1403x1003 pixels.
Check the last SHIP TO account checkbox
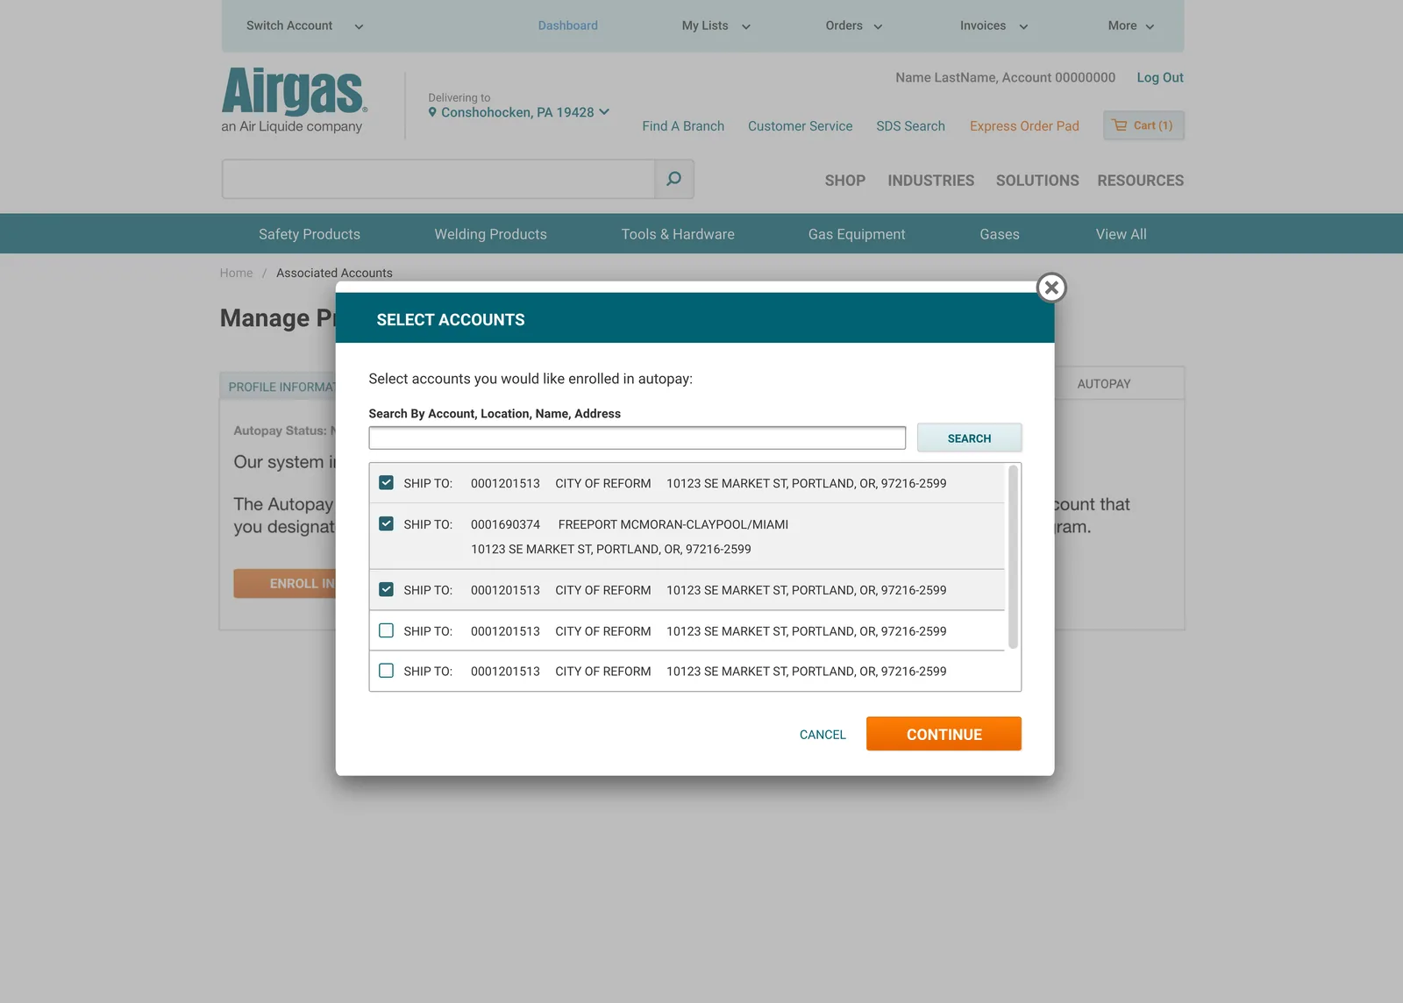(386, 671)
